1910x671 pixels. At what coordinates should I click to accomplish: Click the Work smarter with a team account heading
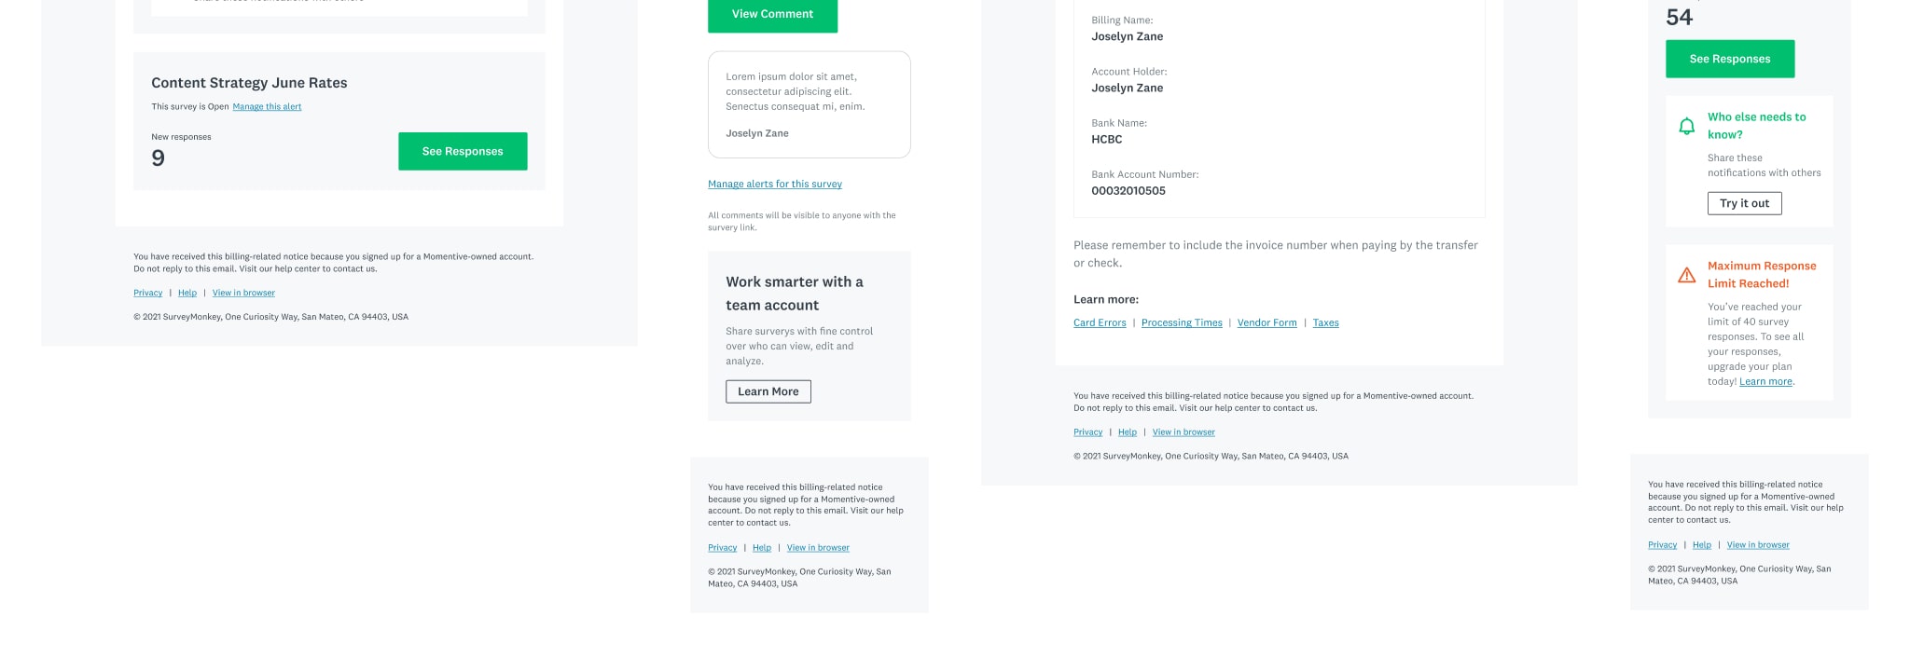click(794, 294)
